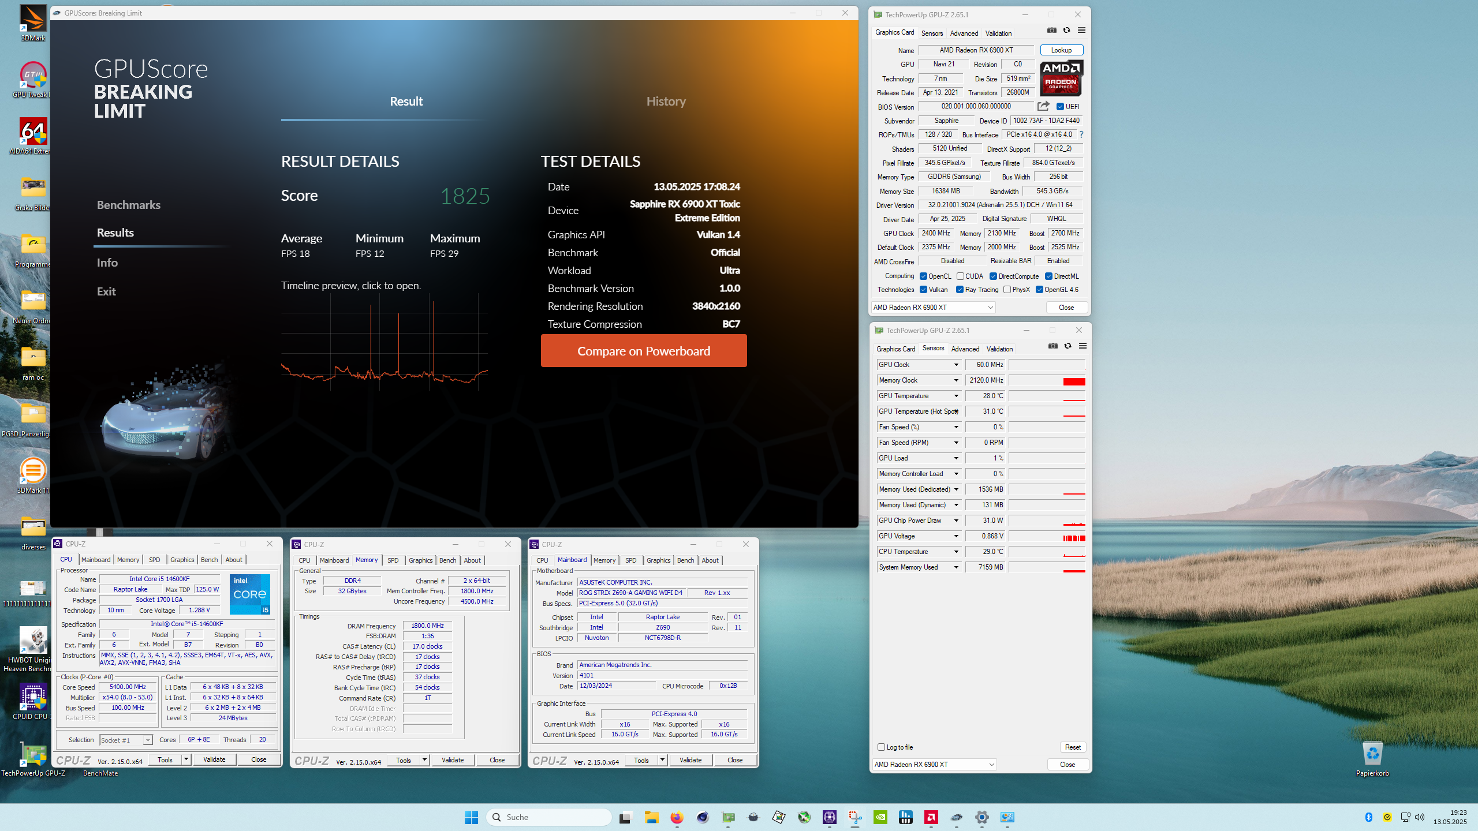Expand the GPU Clock sensor dropdown
This screenshot has height=831, width=1478.
pos(956,365)
